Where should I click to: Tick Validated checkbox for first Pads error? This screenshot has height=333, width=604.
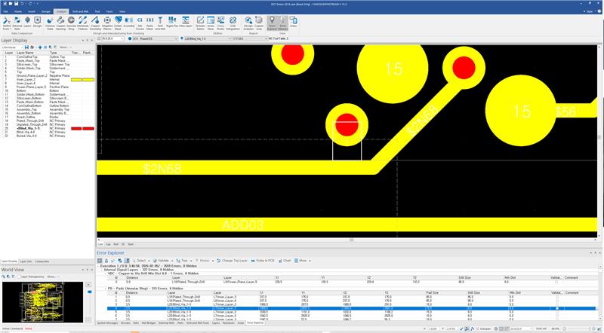coord(557,297)
